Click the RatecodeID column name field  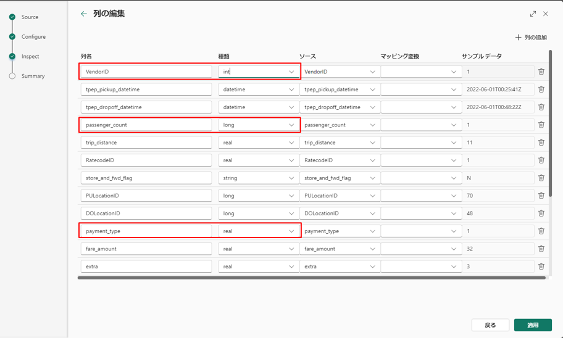(146, 160)
